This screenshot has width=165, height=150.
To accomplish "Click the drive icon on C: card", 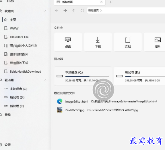I will [60, 76].
